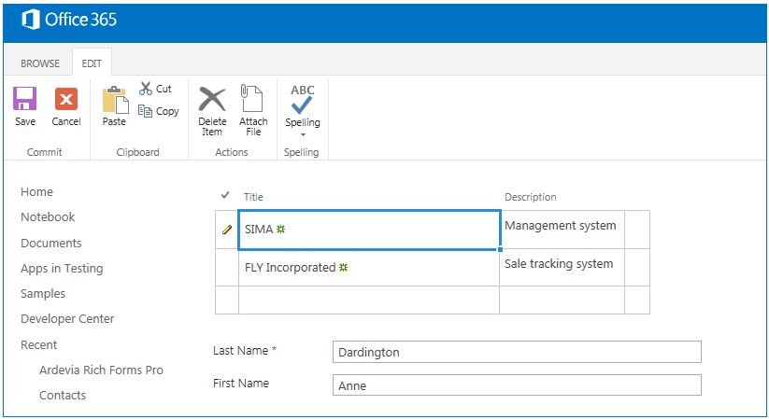Cancel editing with the Cancel icon
The width and height of the screenshot is (769, 419).
[66, 99]
